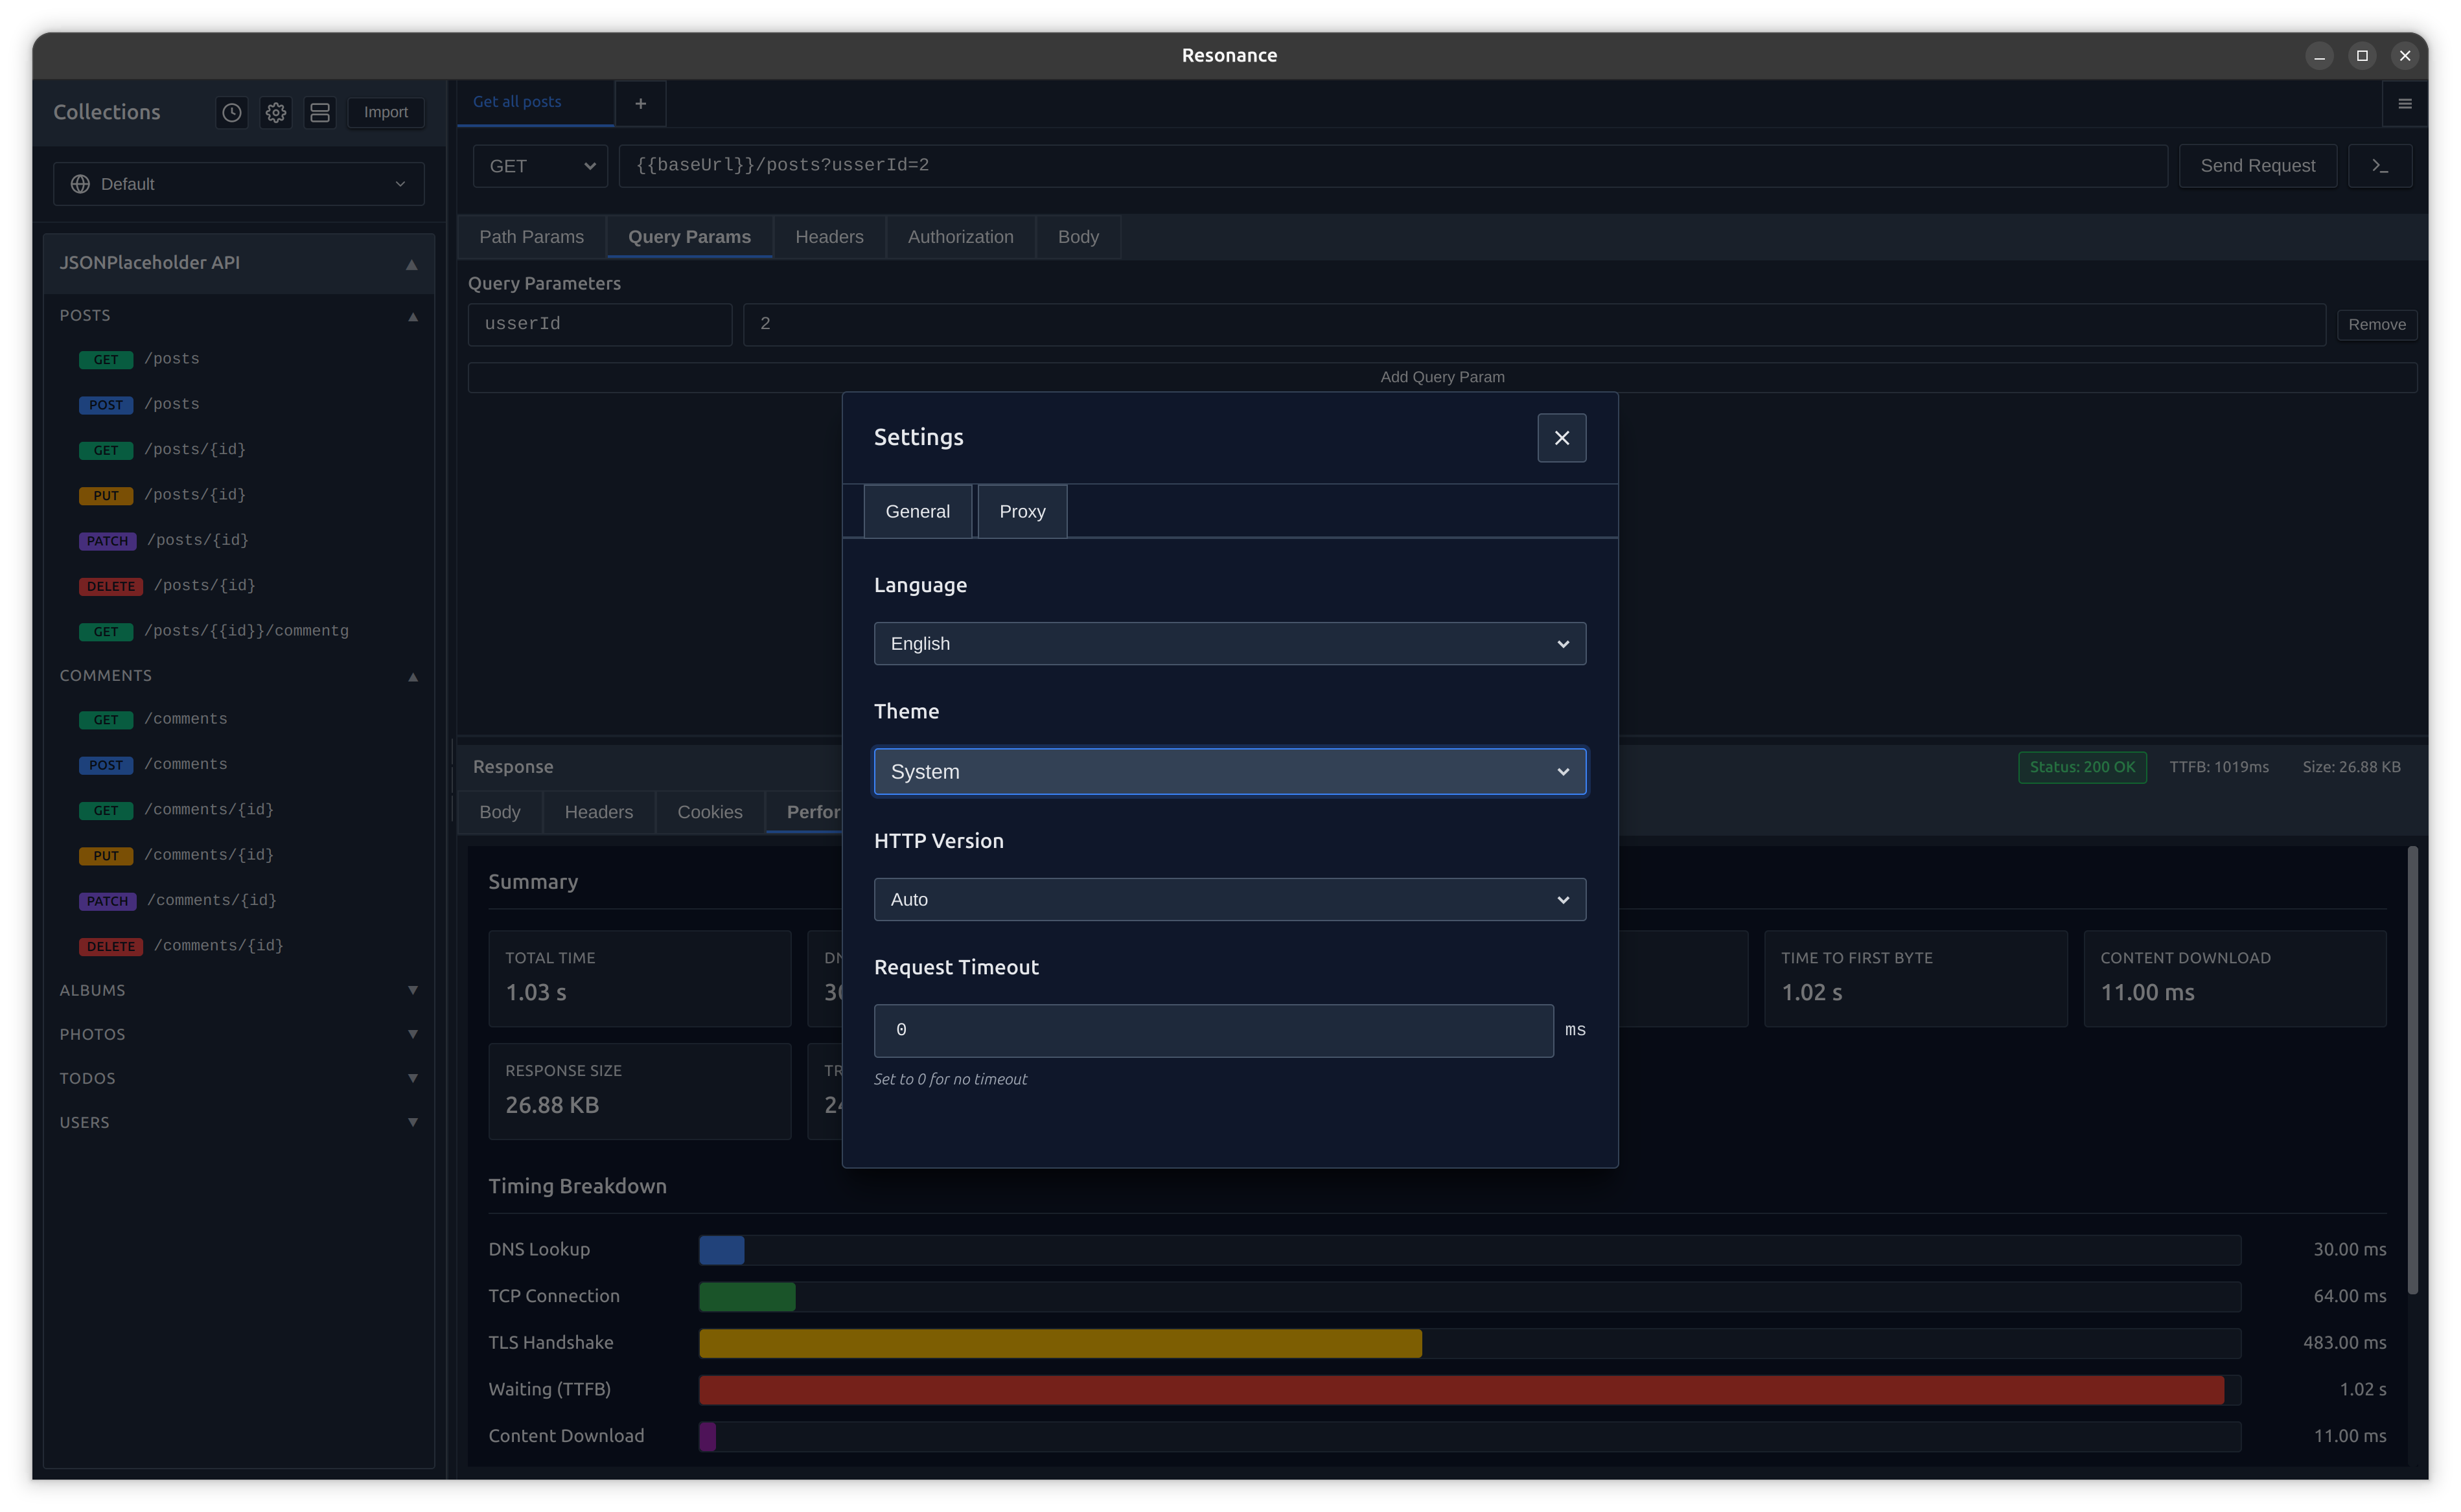
Task: Click the settings gear icon in sidebar
Action: (276, 112)
